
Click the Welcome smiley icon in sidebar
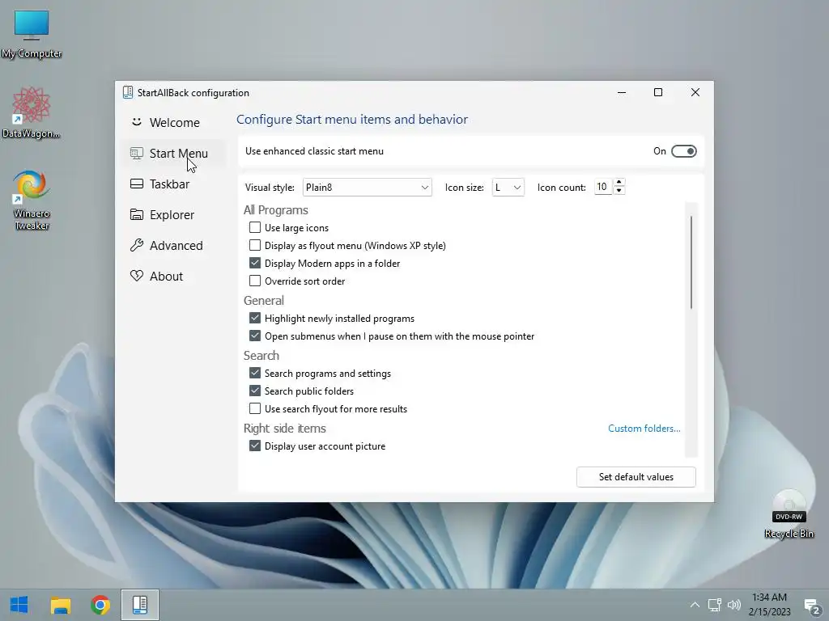tap(136, 122)
